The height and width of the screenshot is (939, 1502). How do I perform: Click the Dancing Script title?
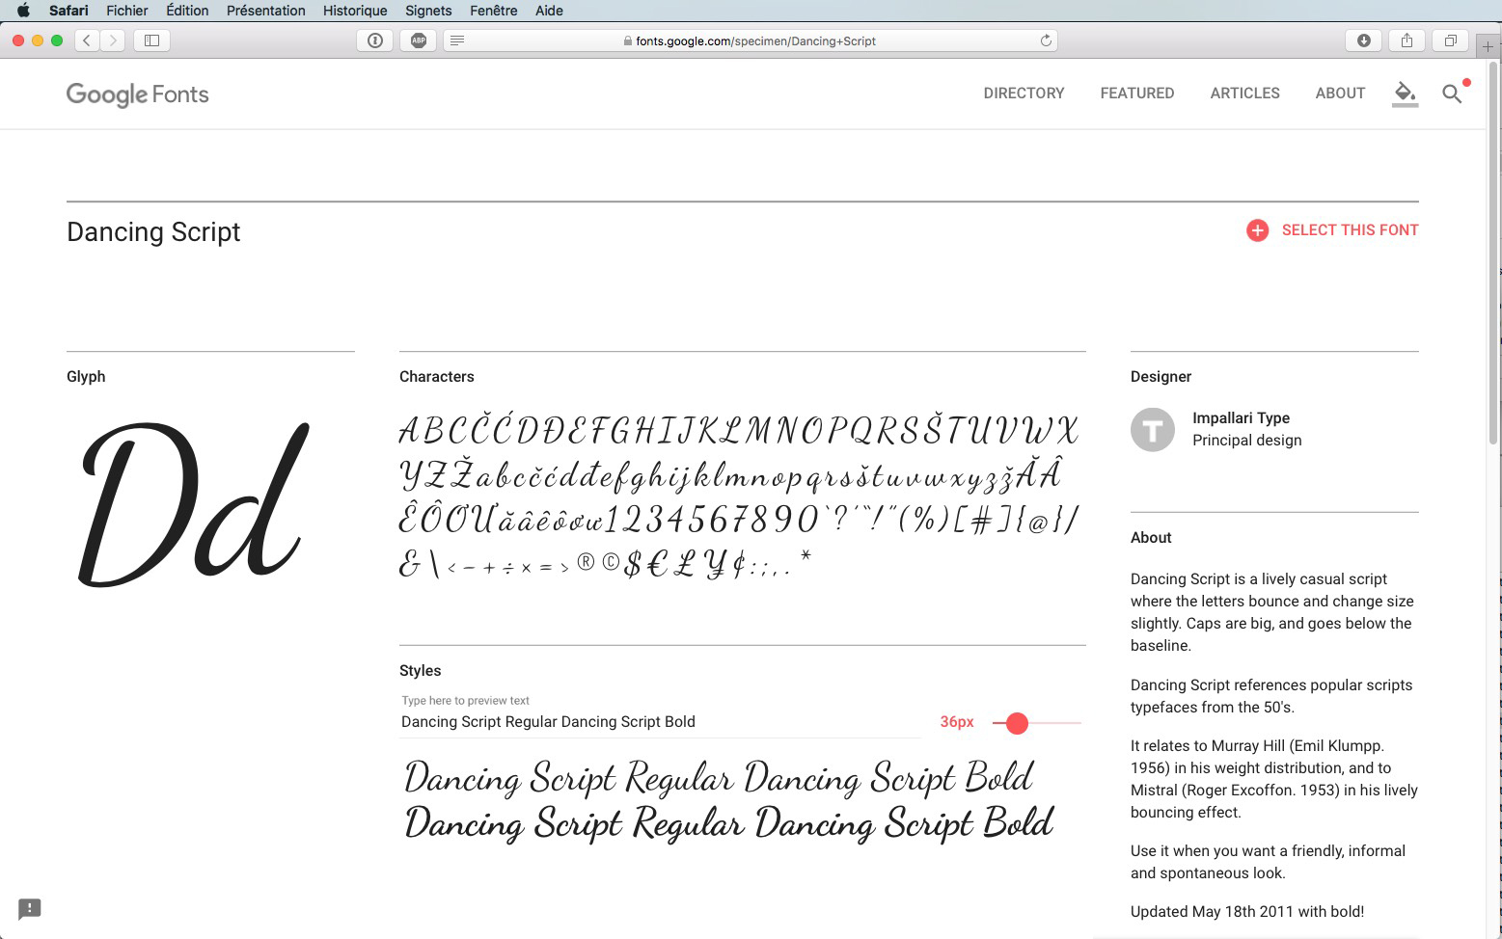coord(153,232)
